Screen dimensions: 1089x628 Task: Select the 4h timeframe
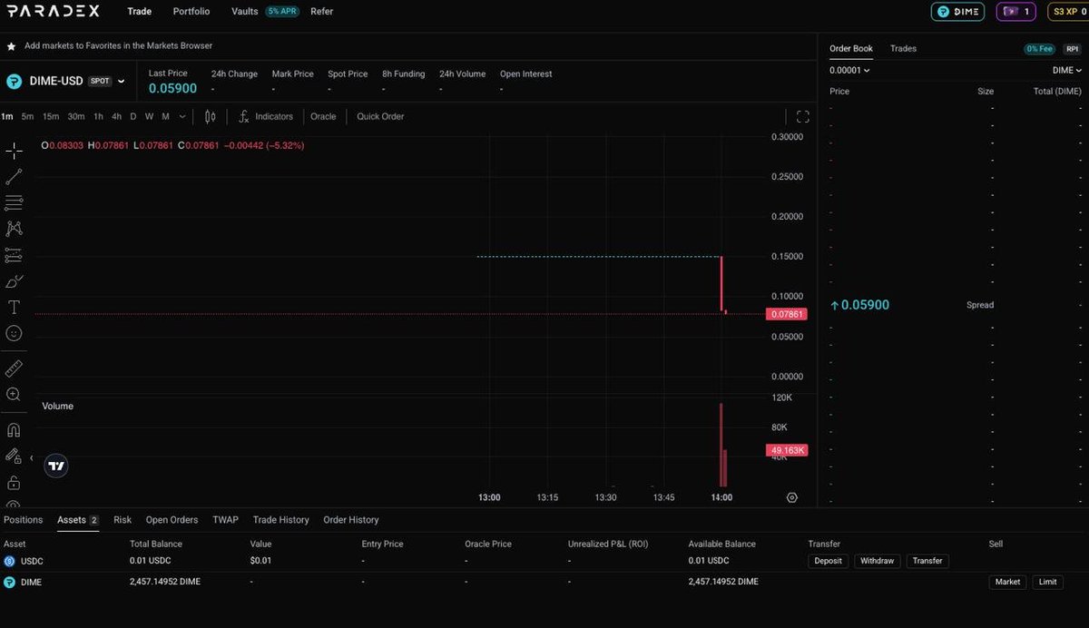coord(116,116)
